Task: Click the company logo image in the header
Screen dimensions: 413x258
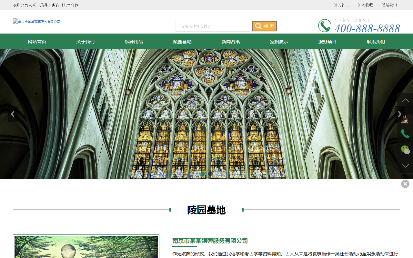Action: [x=36, y=22]
